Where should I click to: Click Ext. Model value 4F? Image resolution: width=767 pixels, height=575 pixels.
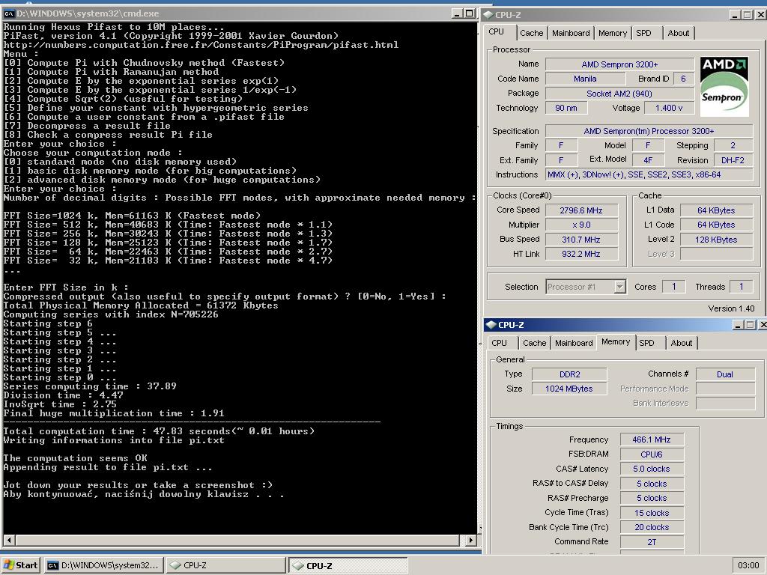(x=648, y=160)
